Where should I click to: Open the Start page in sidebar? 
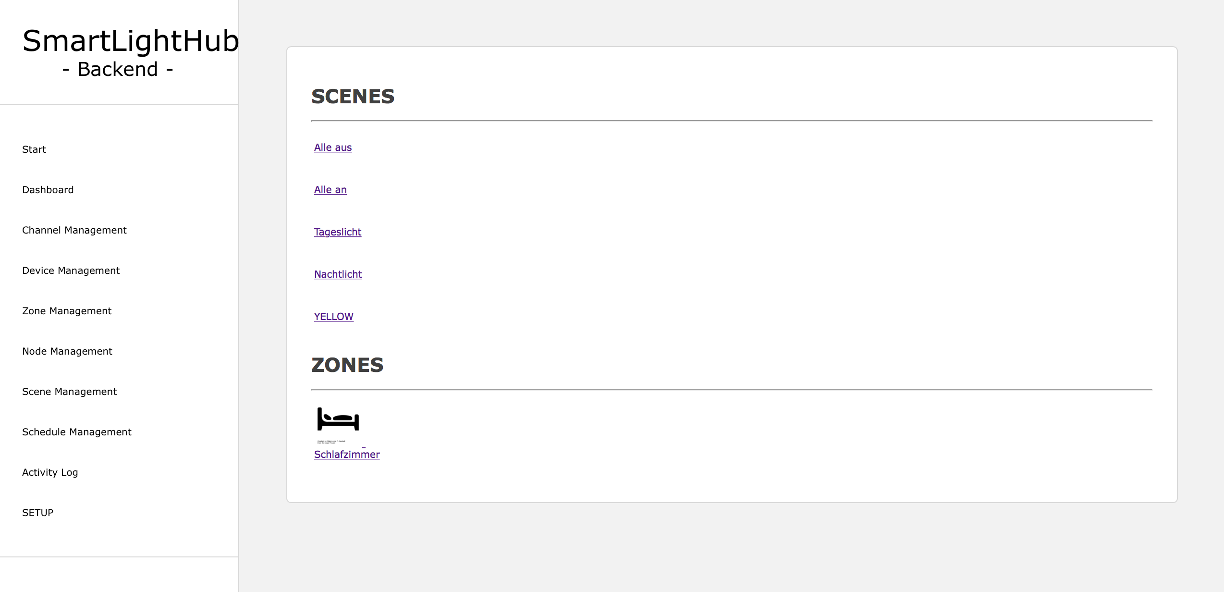pyautogui.click(x=34, y=149)
